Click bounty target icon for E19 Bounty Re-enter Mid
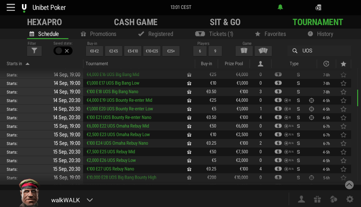This screenshot has height=207, width=361. [312, 100]
